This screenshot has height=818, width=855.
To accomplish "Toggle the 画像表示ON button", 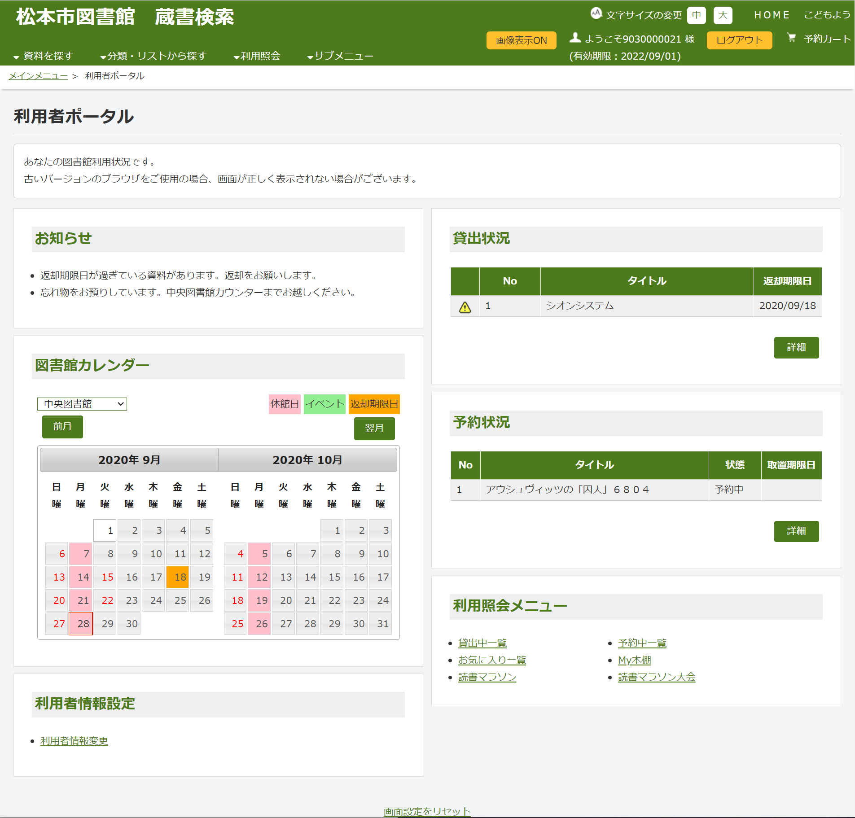I will [x=521, y=40].
